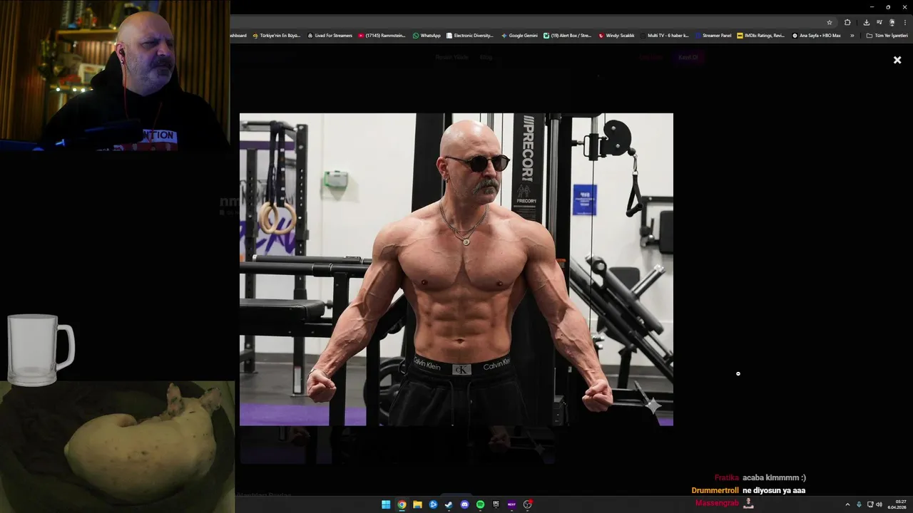The image size is (913, 513).
Task: Open Epic Games Launcher from taskbar
Action: [x=496, y=504]
